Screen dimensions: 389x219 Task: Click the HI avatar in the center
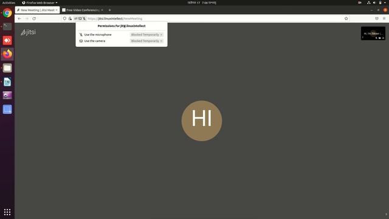[x=202, y=120]
